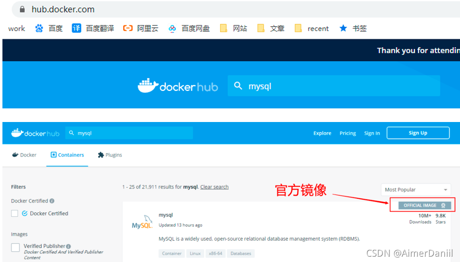The image size is (460, 262).
Task: Click the Linux tag chip
Action: [x=195, y=253]
